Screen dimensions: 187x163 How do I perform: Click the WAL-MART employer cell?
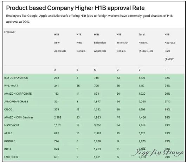pyautogui.click(x=11, y=86)
